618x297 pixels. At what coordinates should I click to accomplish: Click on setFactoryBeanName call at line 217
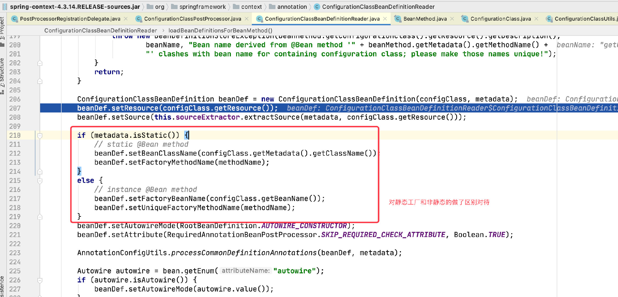point(167,199)
